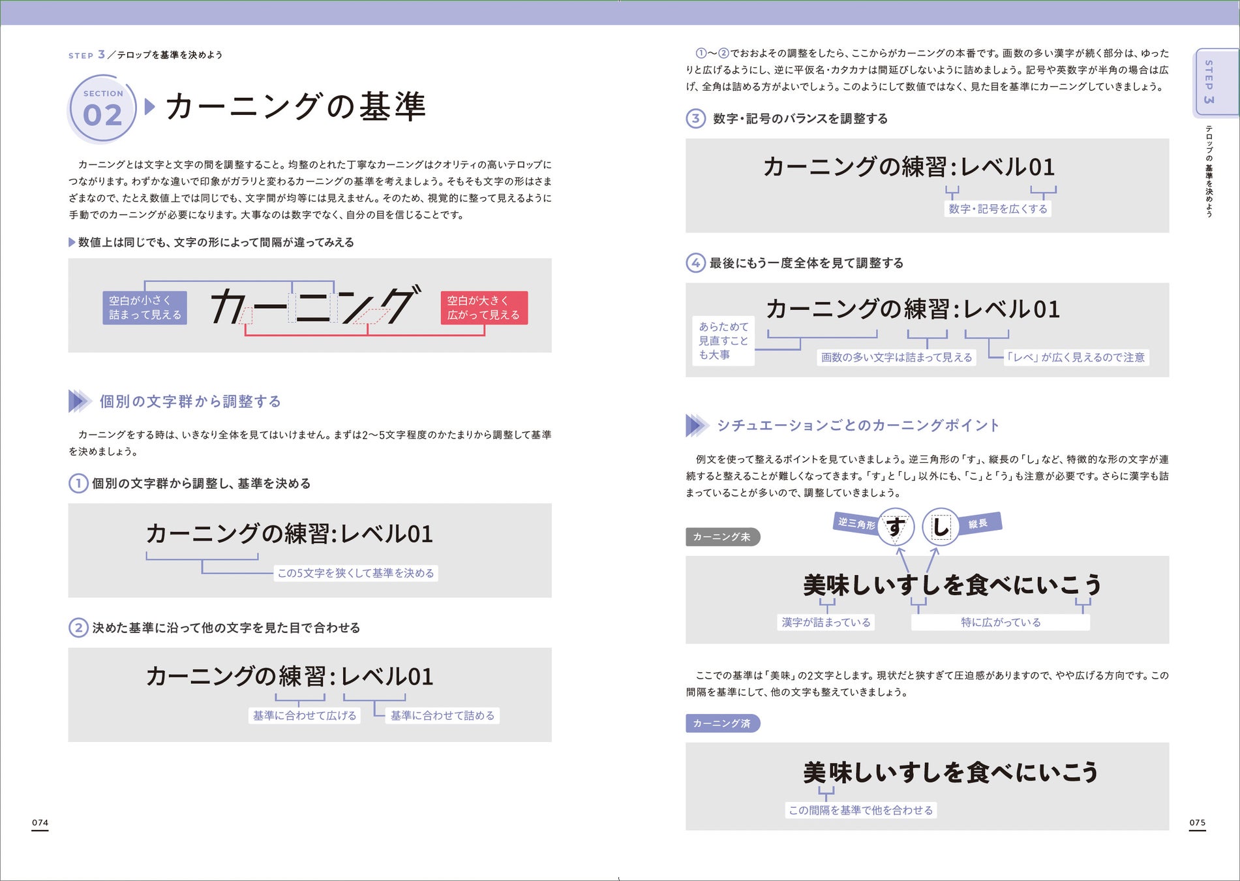The image size is (1240, 881).
Task: Select the 逆三角形 tag near the す character
Action: click(x=856, y=523)
